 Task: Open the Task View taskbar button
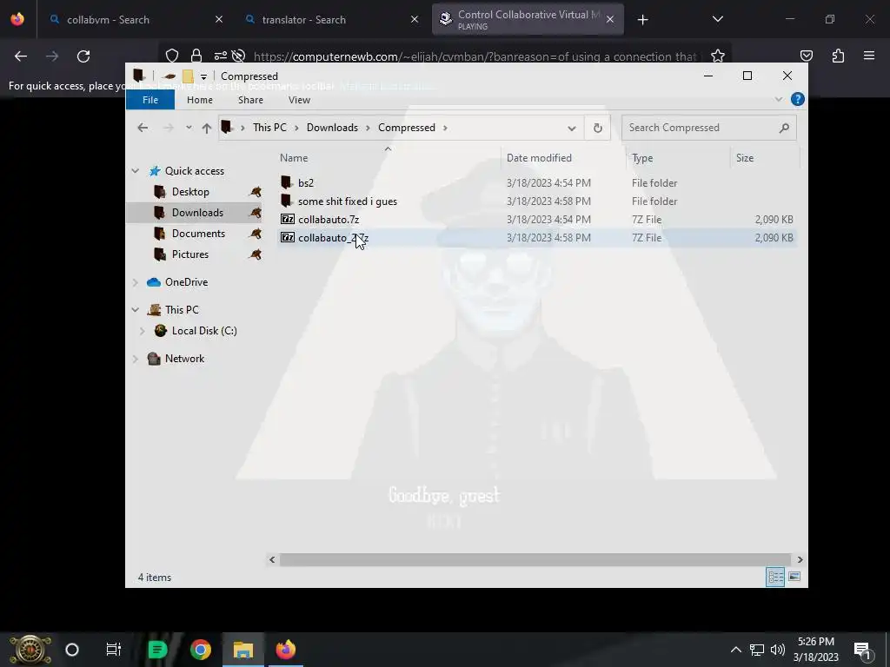[x=114, y=650]
